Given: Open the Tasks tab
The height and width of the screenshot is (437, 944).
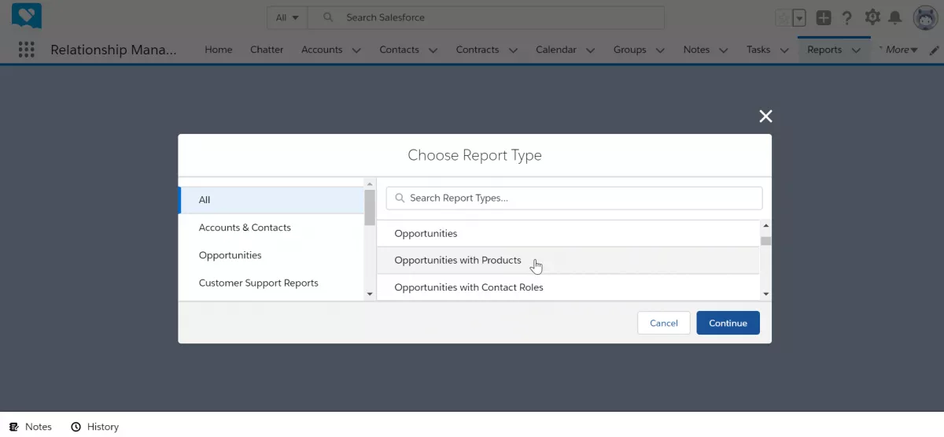Looking at the screenshot, I should pyautogui.click(x=758, y=50).
